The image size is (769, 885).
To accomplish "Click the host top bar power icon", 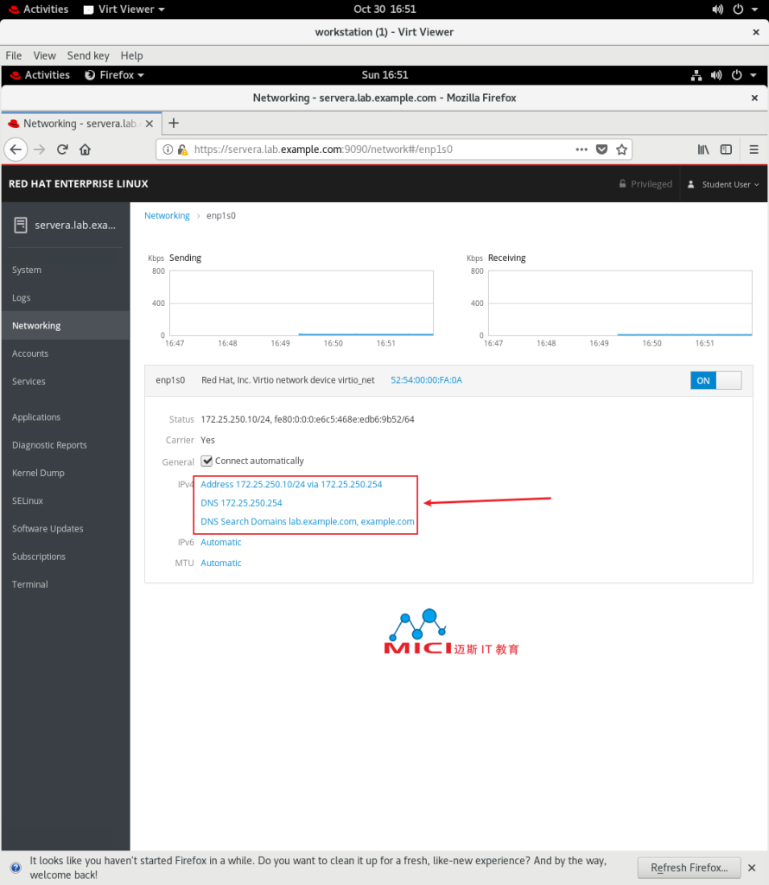I will tap(738, 10).
